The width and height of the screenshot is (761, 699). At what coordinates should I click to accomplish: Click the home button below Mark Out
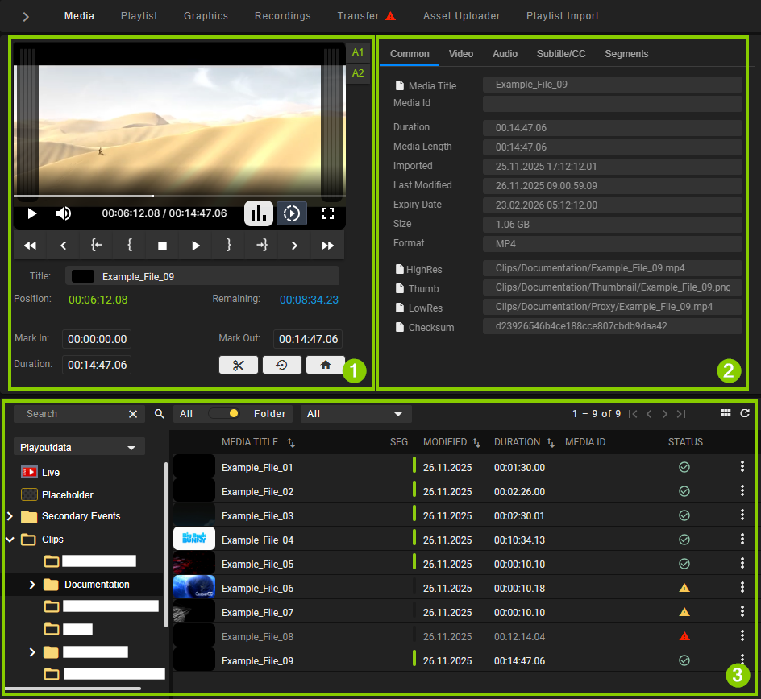tap(326, 365)
